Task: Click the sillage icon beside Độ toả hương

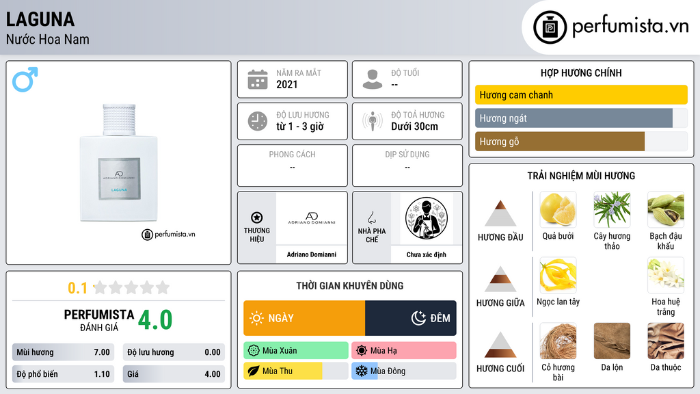Action: coord(373,121)
